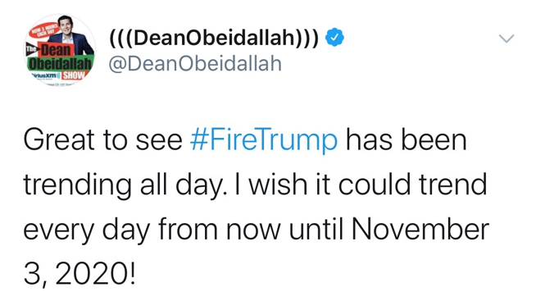Image resolution: width=536 pixels, height=301 pixels.
Task: Click the 'Great to see' tweet text
Action: (x=103, y=140)
